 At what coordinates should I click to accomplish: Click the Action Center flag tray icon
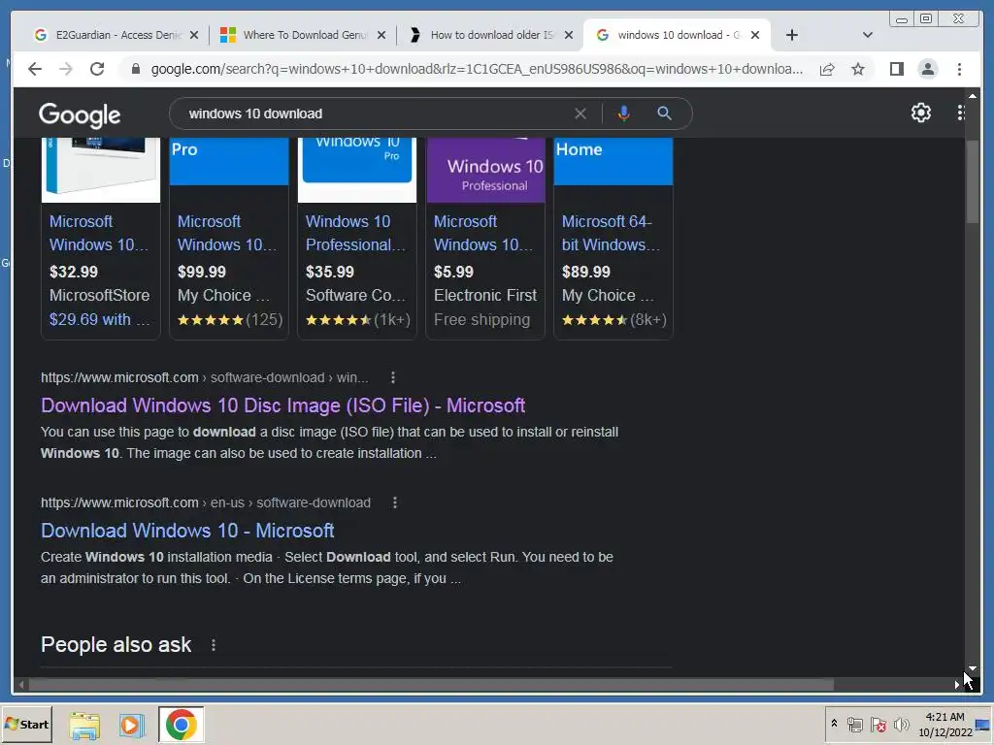(x=878, y=725)
